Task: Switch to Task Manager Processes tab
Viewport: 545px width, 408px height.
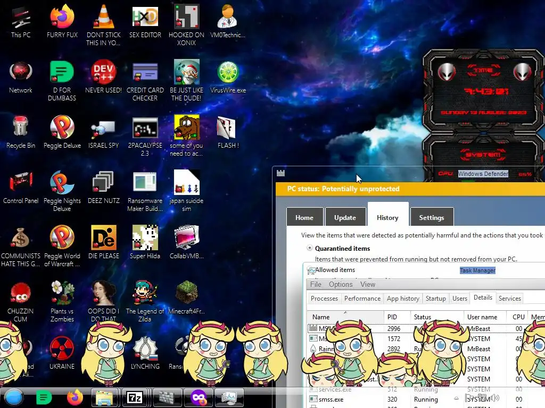Action: coord(324,299)
